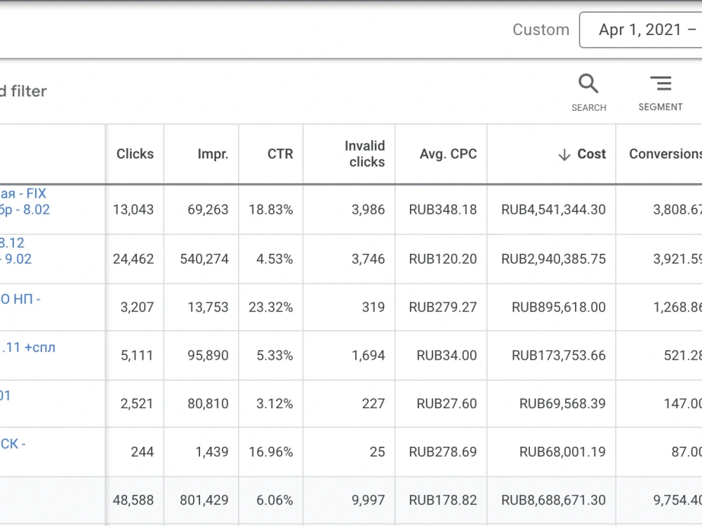Image resolution: width=702 pixels, height=526 pixels.
Task: Open campaign link ending СК -
Action: 13,444
